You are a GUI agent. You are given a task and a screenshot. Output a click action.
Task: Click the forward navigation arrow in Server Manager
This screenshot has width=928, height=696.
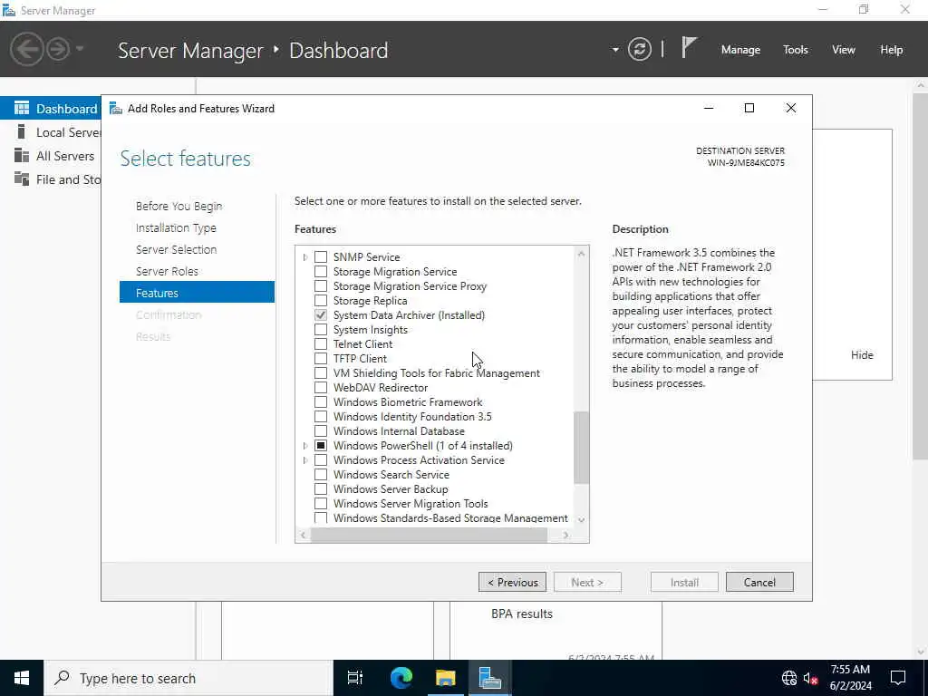click(58, 49)
